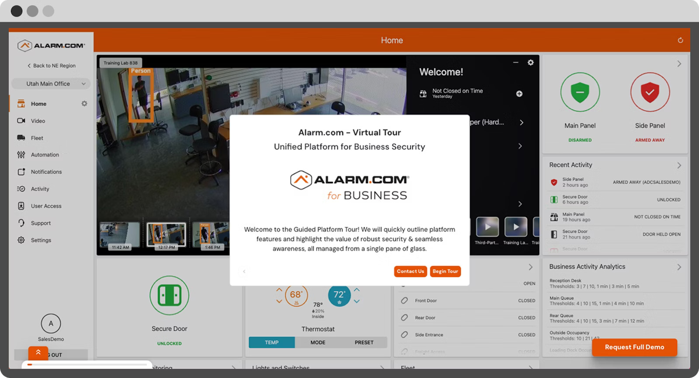This screenshot has height=378, width=699.
Task: Raise the heat setpoint arrow
Action: (x=279, y=290)
